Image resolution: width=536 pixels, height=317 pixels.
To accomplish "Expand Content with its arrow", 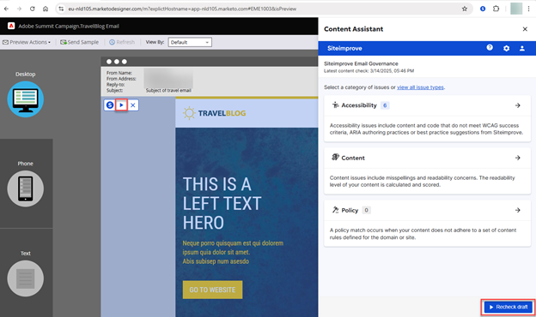I will 518,158.
